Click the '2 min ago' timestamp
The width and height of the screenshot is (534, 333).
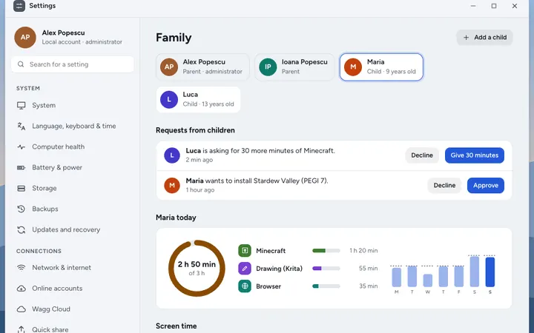tap(200, 160)
